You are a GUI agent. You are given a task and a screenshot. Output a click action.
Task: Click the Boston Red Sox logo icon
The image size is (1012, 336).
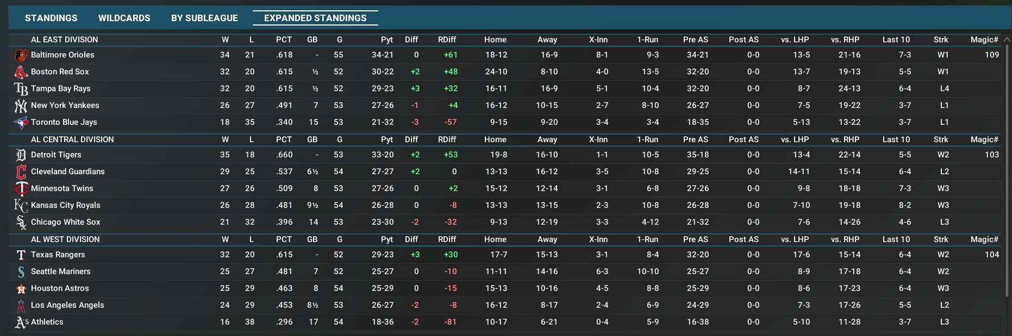tap(21, 72)
